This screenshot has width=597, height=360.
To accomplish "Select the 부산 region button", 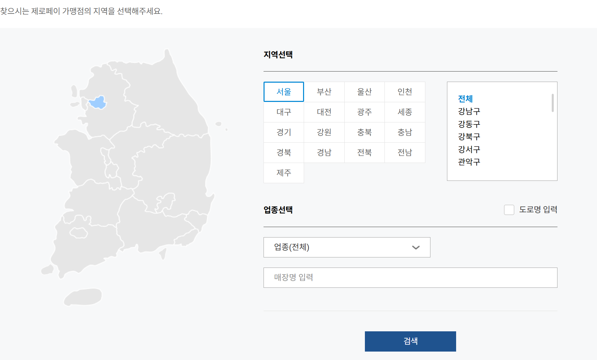I will tap(324, 92).
